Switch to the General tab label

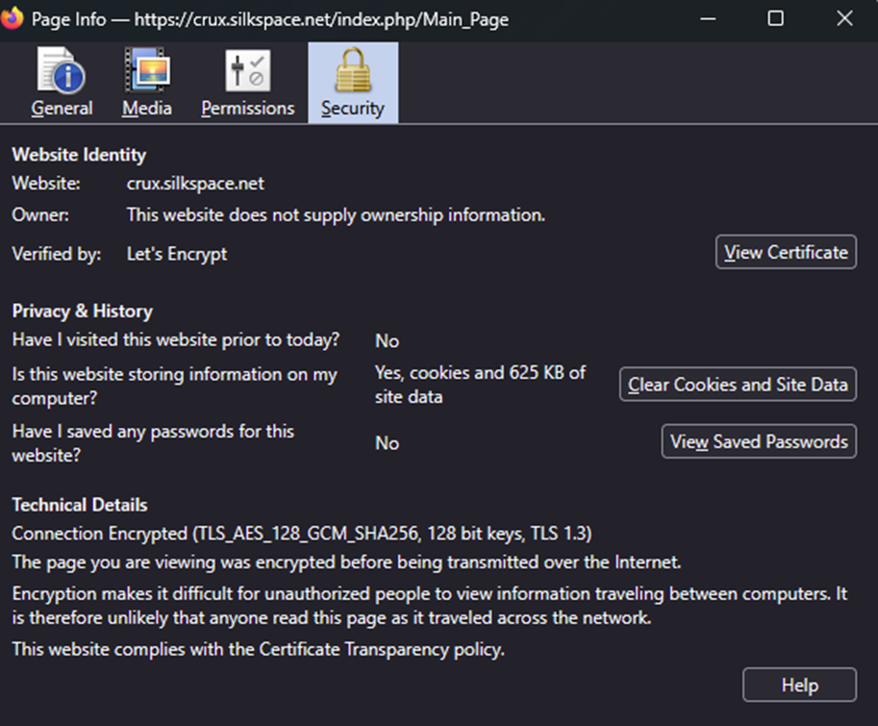pyautogui.click(x=62, y=109)
